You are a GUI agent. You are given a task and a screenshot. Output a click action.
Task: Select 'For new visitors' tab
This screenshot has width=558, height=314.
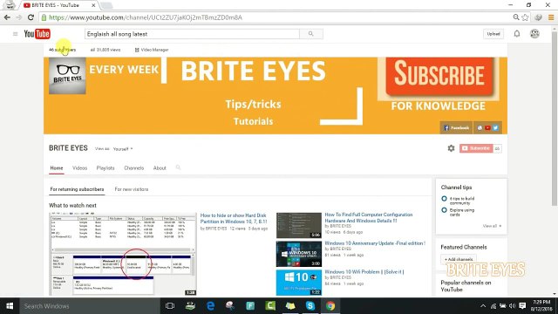132,189
